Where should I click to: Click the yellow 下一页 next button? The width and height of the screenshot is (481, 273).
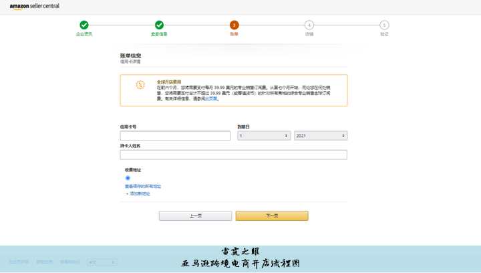pyautogui.click(x=272, y=216)
